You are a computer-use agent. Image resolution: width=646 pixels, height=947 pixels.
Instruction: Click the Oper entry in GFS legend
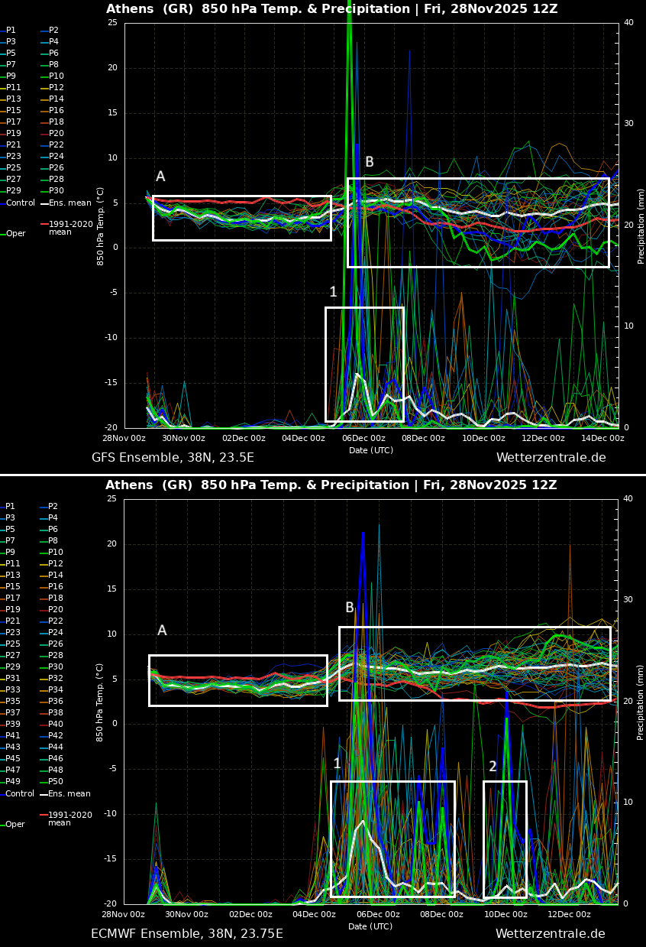15,234
